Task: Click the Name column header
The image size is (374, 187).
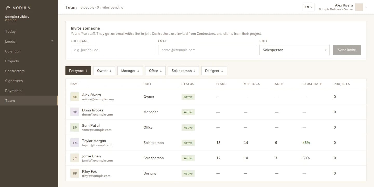Action: 75,84
